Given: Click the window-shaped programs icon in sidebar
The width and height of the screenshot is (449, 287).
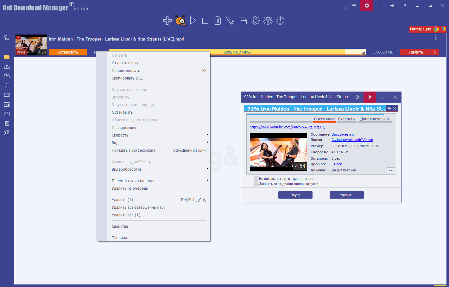Looking at the screenshot, I should [x=7, y=114].
